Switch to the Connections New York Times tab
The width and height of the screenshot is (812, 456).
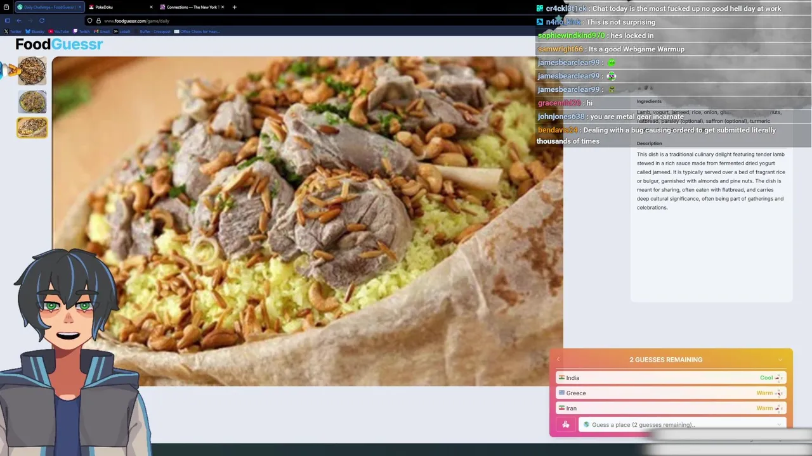pos(192,7)
